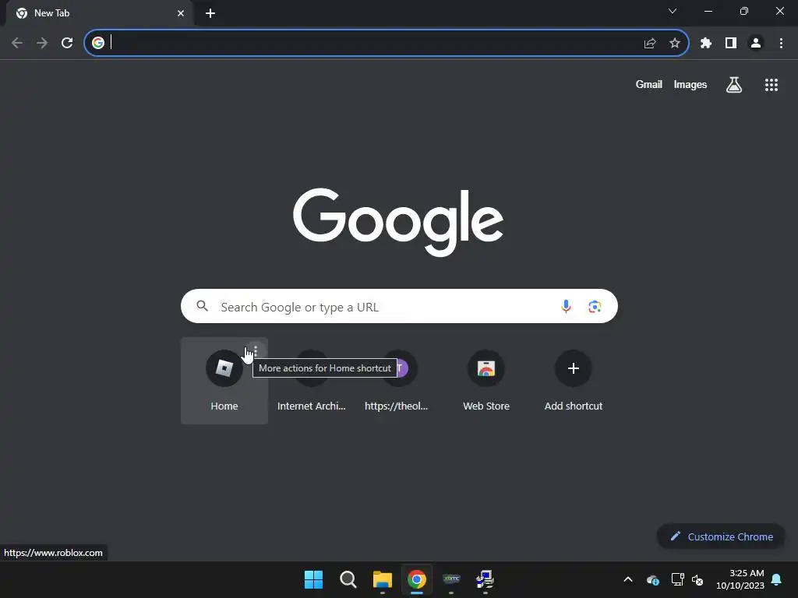The width and height of the screenshot is (798, 598).
Task: Open the share this page icon
Action: click(649, 43)
